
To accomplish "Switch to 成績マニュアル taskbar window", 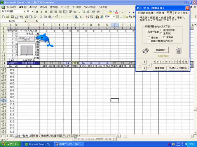I will [x=69, y=144].
